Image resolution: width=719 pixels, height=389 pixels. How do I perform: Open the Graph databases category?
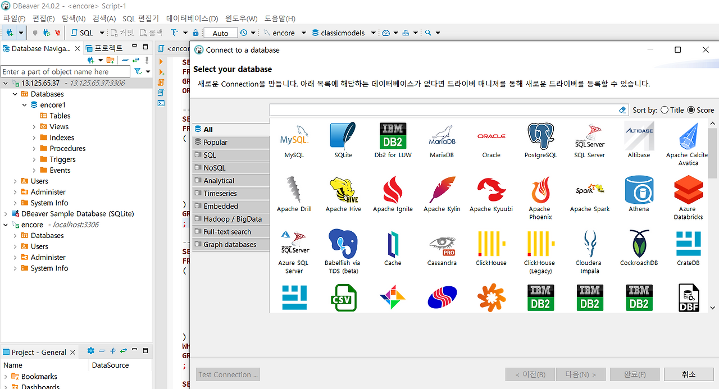coord(231,244)
